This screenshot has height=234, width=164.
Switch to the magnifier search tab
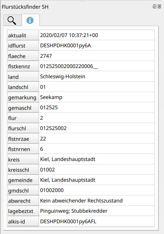pyautogui.click(x=12, y=20)
